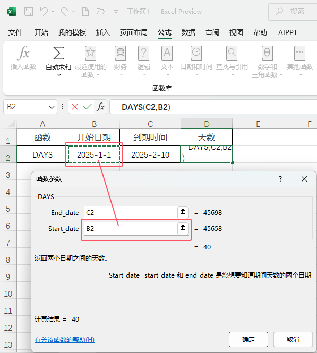Expand Customize Quick Access Toolbar arrow
The image size is (317, 353).
tap(116, 12)
